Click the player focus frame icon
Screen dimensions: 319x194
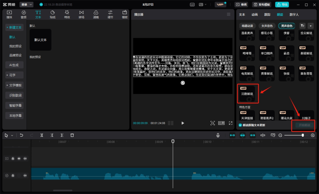(x=213, y=123)
